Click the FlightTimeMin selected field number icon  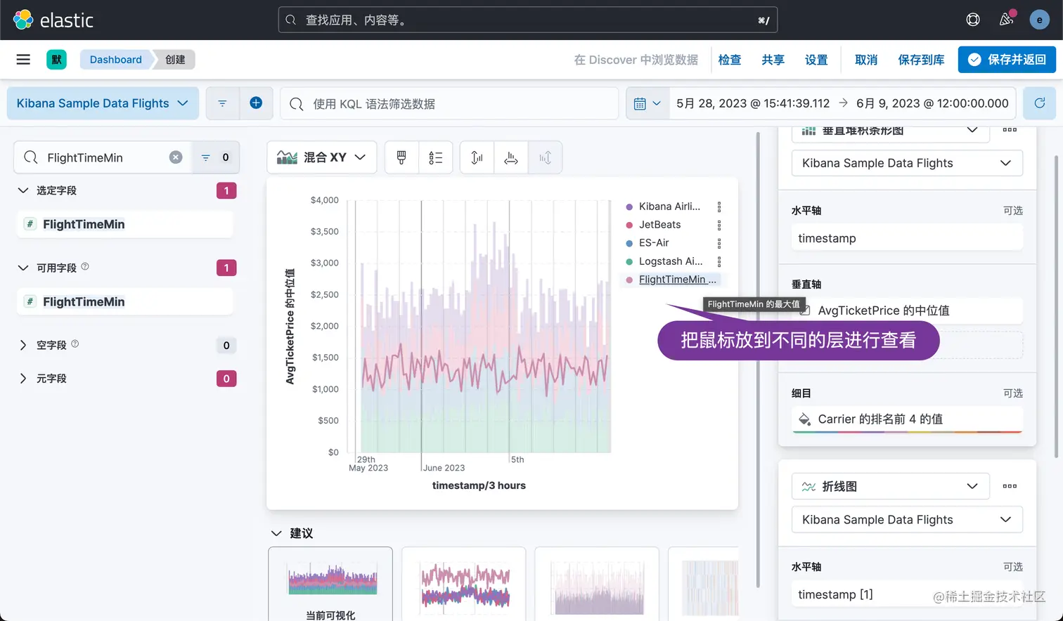tap(30, 224)
